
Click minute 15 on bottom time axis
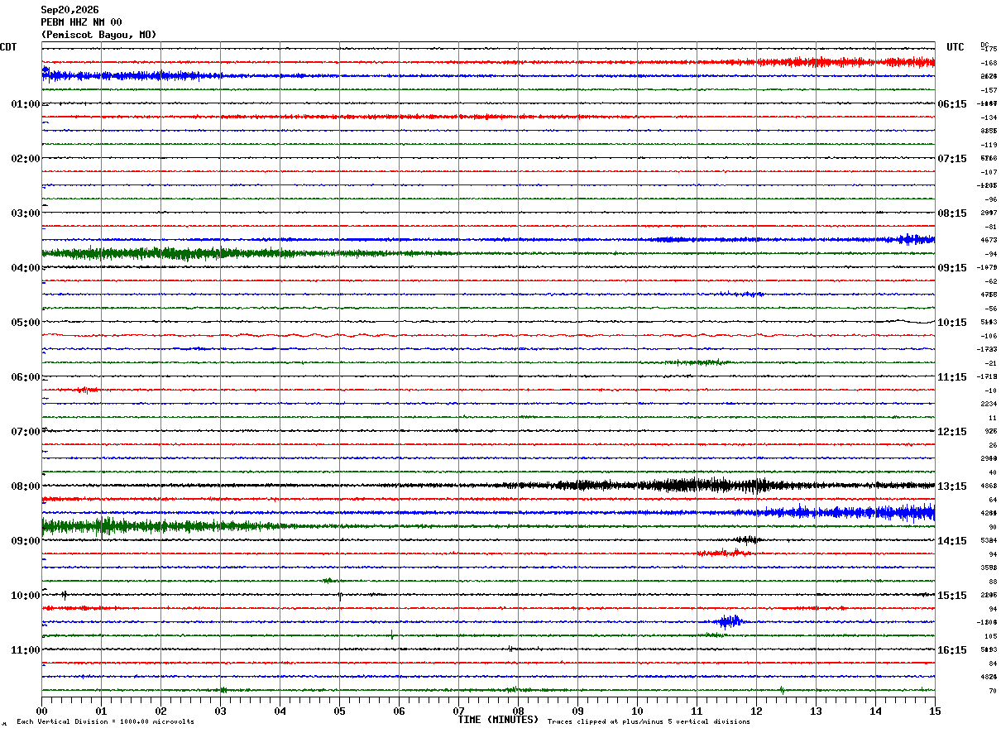(935, 711)
